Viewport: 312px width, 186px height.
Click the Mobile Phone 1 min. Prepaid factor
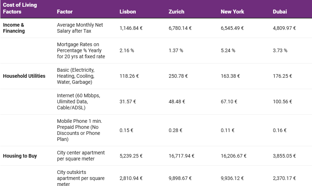coord(79,130)
